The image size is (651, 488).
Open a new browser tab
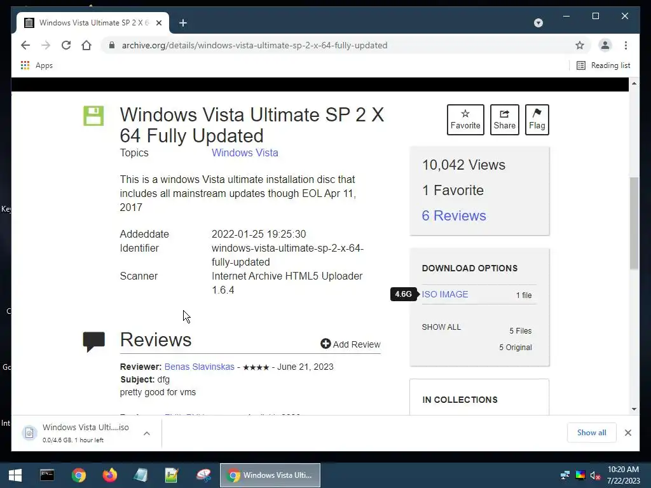click(x=182, y=23)
